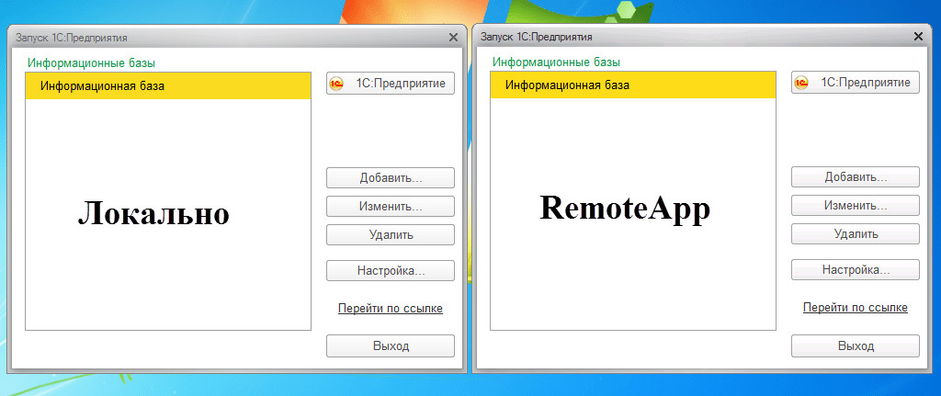The height and width of the screenshot is (396, 941).
Task: Click Добавить... in the right window
Action: [856, 177]
